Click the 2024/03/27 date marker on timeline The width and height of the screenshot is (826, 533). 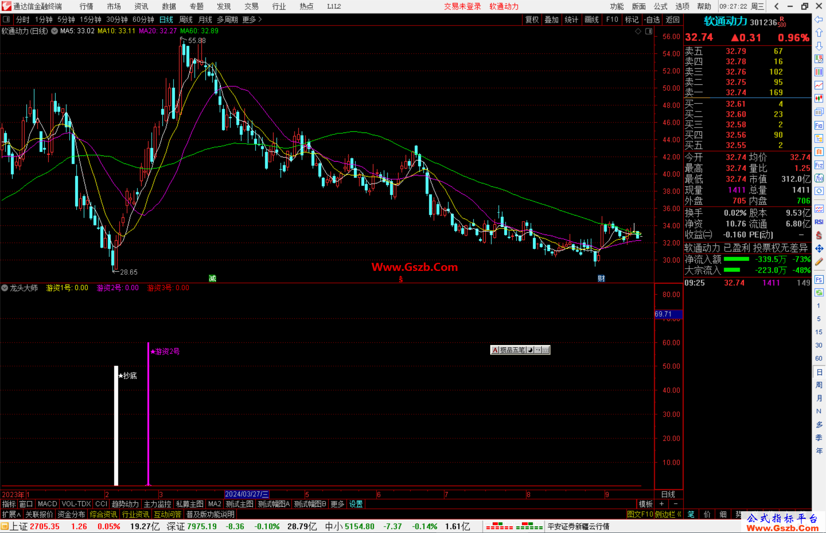pos(247,494)
